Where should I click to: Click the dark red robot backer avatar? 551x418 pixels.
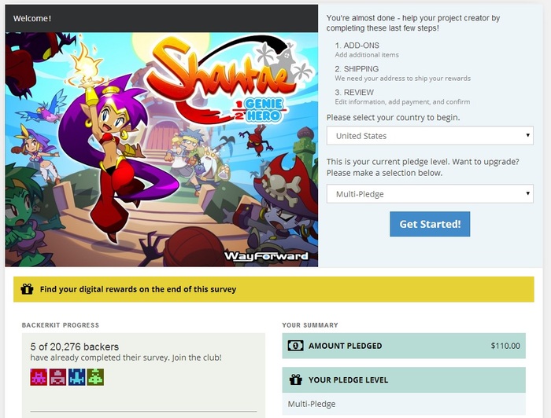[x=57, y=377]
